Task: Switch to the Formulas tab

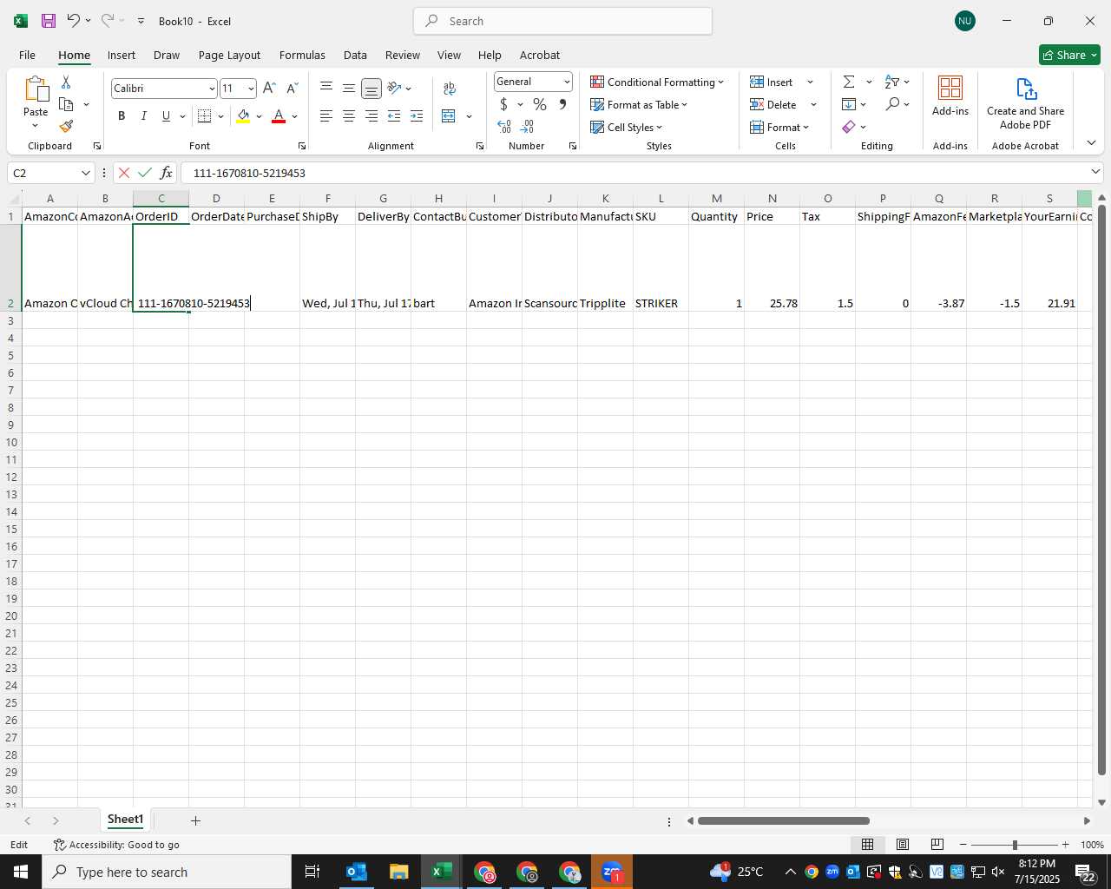Action: coord(302,55)
